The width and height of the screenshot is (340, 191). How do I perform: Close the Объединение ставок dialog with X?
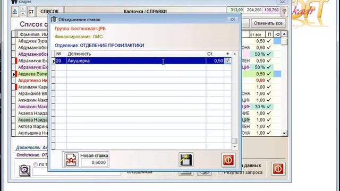(x=233, y=20)
